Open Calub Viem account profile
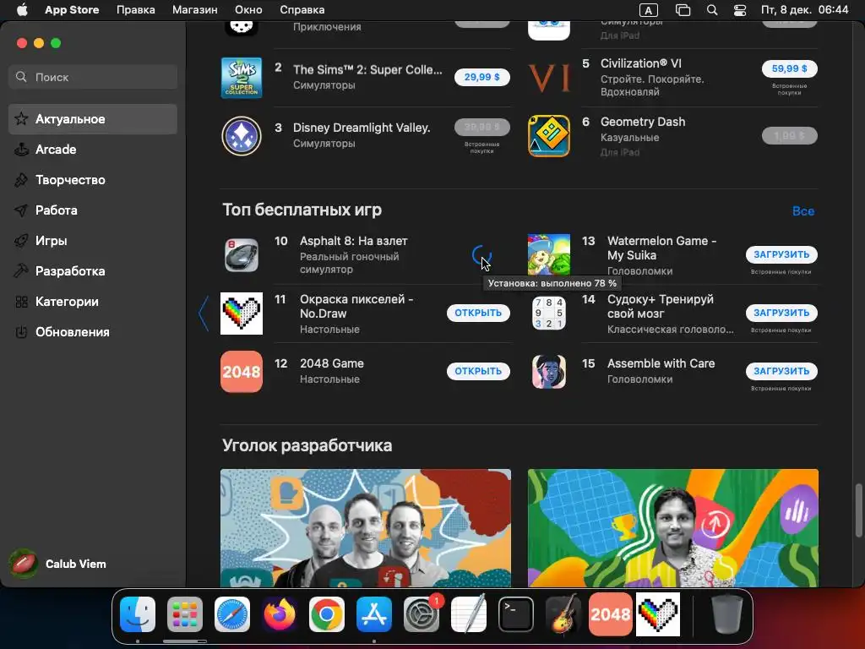 pos(58,564)
